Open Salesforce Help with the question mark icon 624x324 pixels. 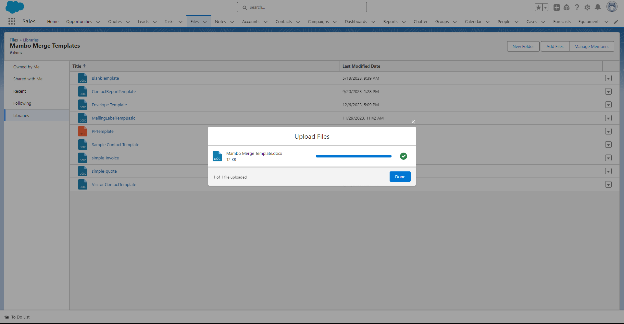(577, 7)
